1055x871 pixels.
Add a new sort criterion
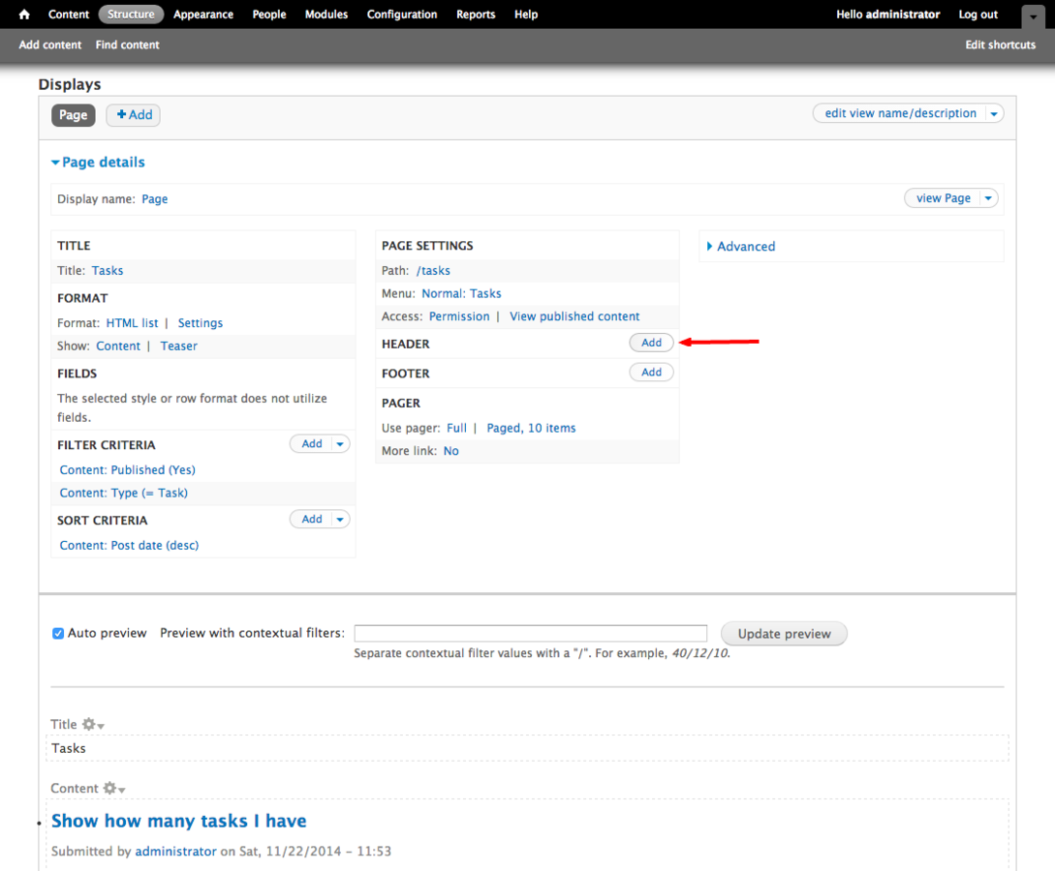click(x=312, y=519)
